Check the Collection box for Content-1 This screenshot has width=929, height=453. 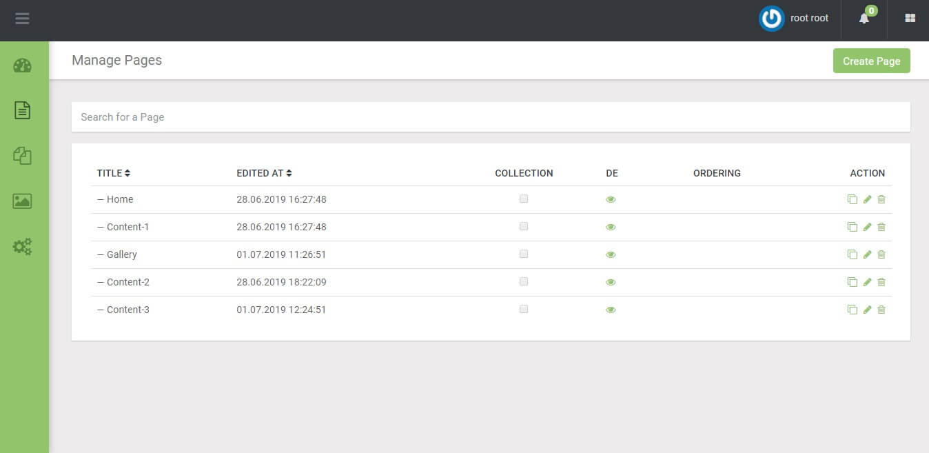tap(524, 226)
